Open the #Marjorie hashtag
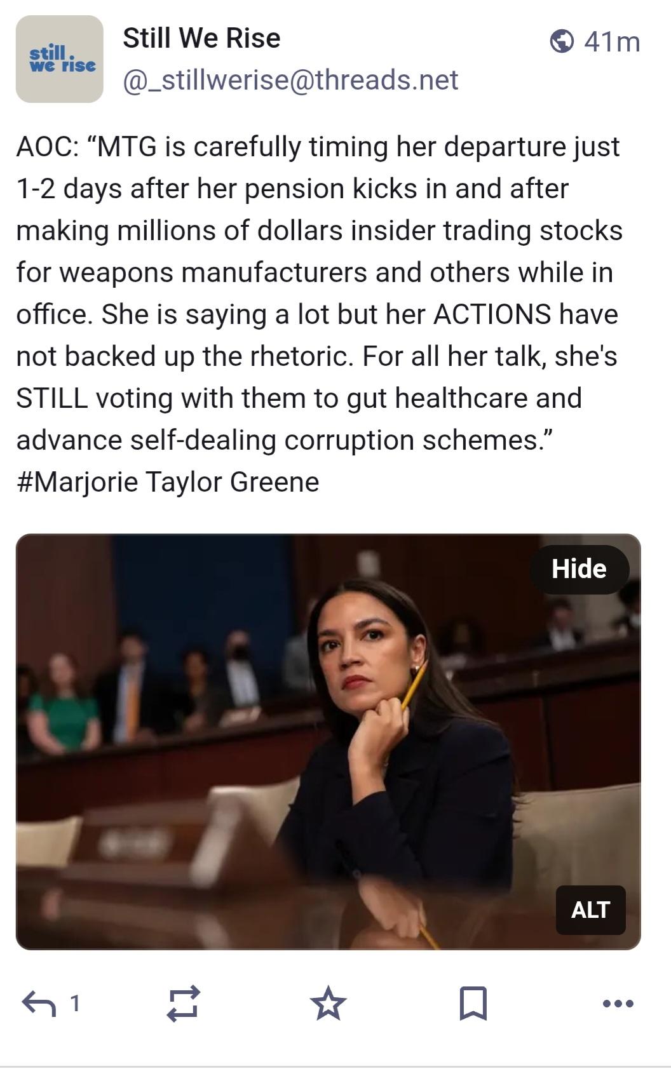 click(x=78, y=481)
